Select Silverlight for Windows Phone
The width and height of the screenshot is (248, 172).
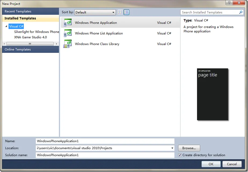(x=36, y=32)
